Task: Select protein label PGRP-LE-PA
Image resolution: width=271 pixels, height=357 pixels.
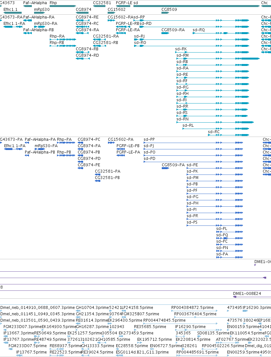Action: [128, 152]
